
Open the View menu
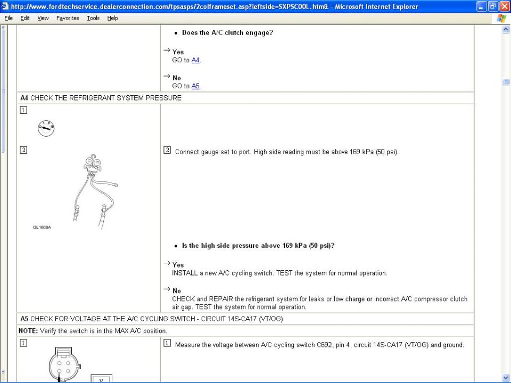coord(43,18)
